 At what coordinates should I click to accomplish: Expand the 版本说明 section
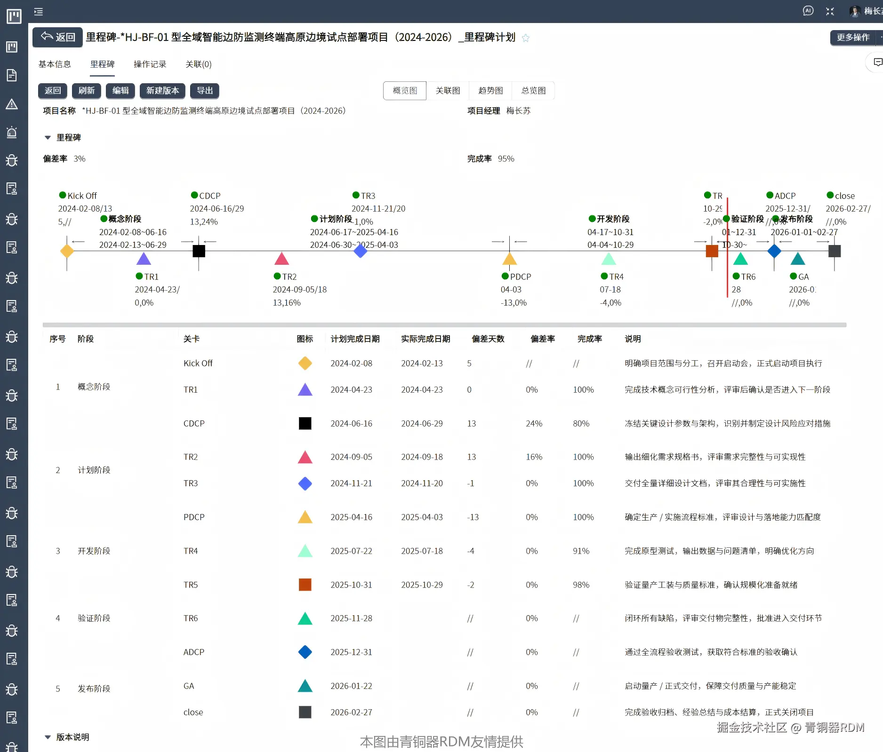pos(47,737)
